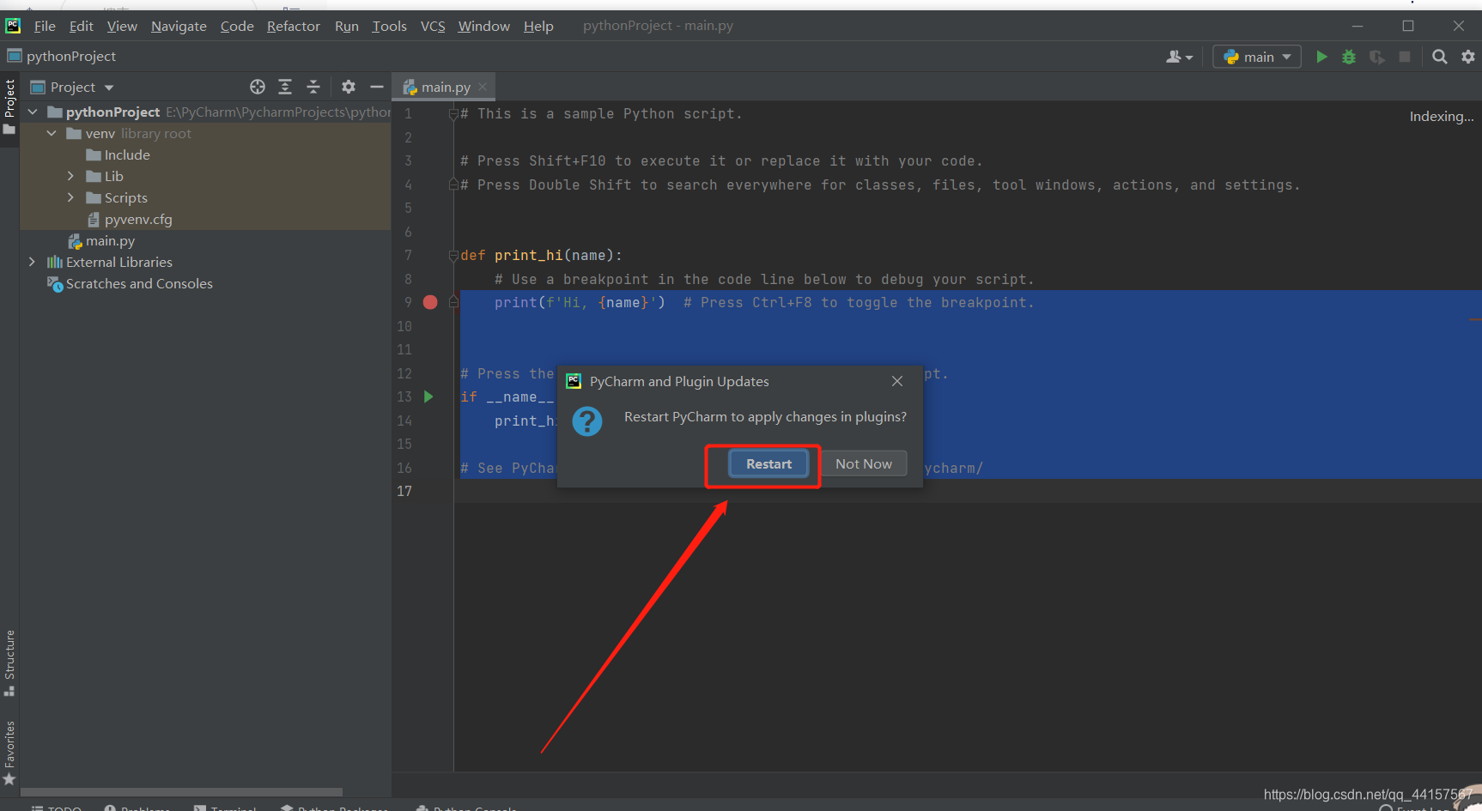Start debugging with the green bug icon

coord(1349,57)
